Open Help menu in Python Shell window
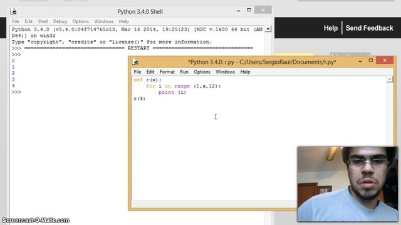This screenshot has width=401, height=225. (124, 21)
